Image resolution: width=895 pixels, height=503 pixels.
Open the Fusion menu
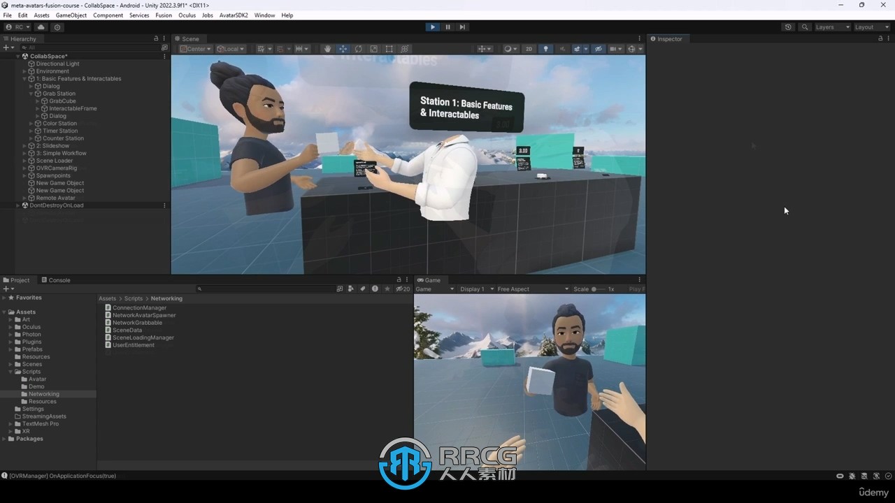click(164, 15)
